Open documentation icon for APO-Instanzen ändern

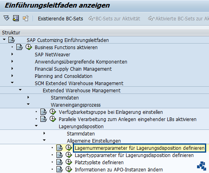point(60,169)
